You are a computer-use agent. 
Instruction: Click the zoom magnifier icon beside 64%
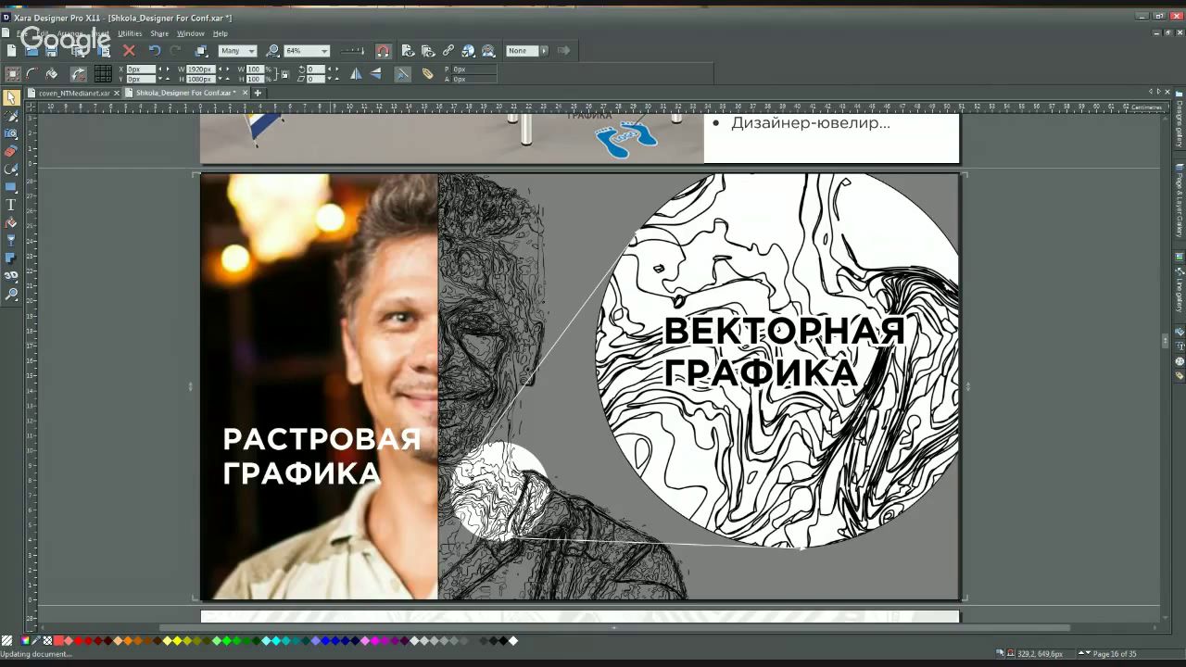tap(272, 51)
